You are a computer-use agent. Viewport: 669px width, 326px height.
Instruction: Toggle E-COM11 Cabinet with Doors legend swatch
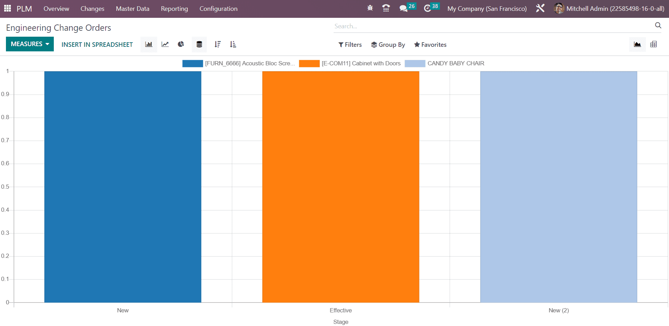[309, 63]
